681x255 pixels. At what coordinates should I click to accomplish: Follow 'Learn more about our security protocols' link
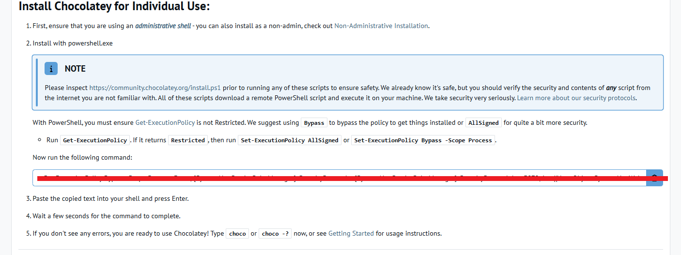(x=576, y=98)
